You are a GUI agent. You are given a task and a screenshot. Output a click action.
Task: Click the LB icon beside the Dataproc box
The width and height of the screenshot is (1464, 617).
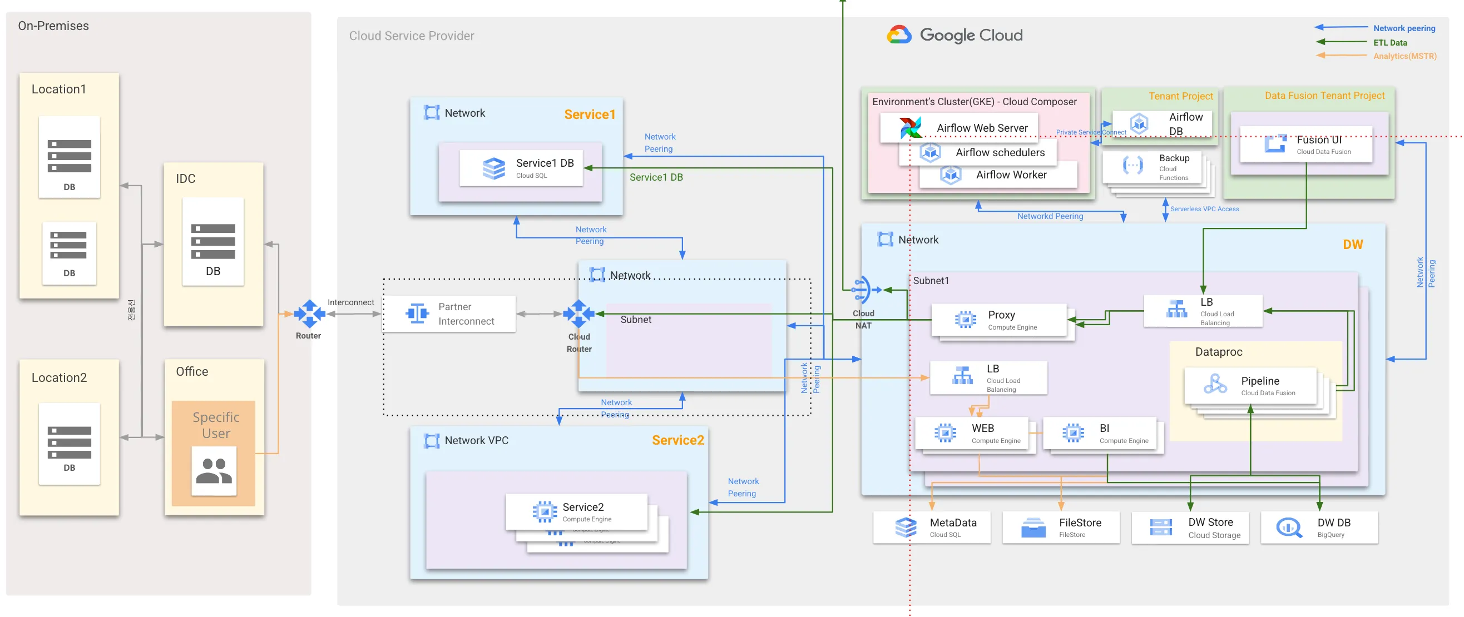[1176, 309]
